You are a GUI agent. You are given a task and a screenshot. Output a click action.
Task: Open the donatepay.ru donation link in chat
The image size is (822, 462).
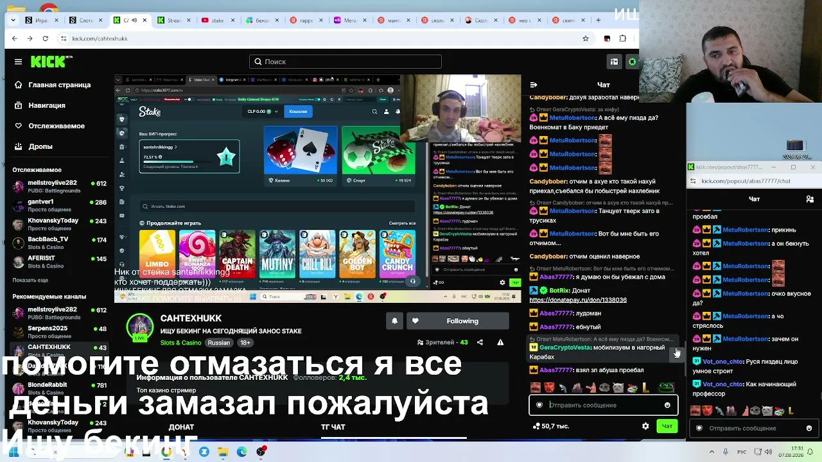[578, 300]
